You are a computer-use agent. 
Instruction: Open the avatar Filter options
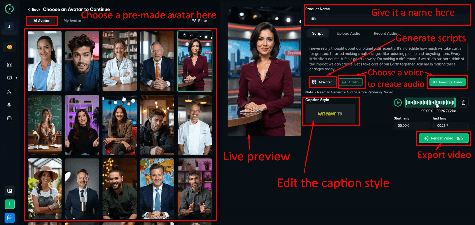pos(199,21)
